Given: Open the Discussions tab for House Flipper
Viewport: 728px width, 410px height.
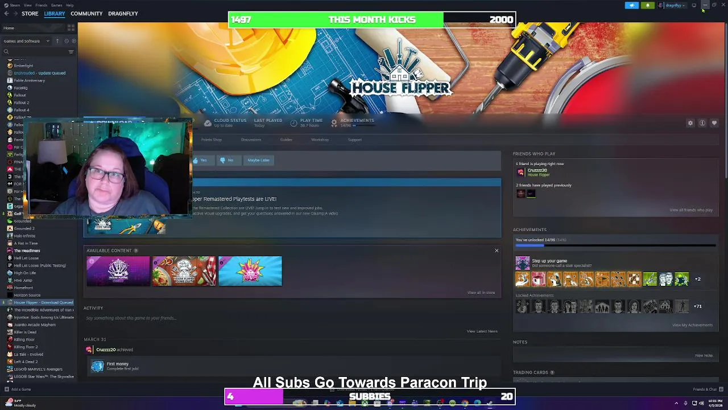Looking at the screenshot, I should 251,140.
